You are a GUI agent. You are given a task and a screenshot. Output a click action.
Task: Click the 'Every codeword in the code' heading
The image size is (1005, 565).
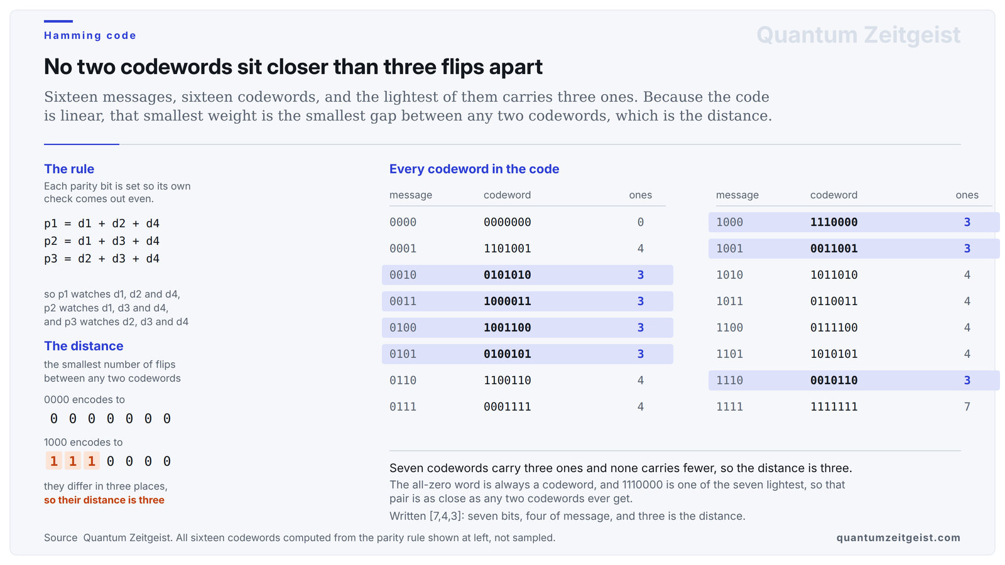coord(474,169)
